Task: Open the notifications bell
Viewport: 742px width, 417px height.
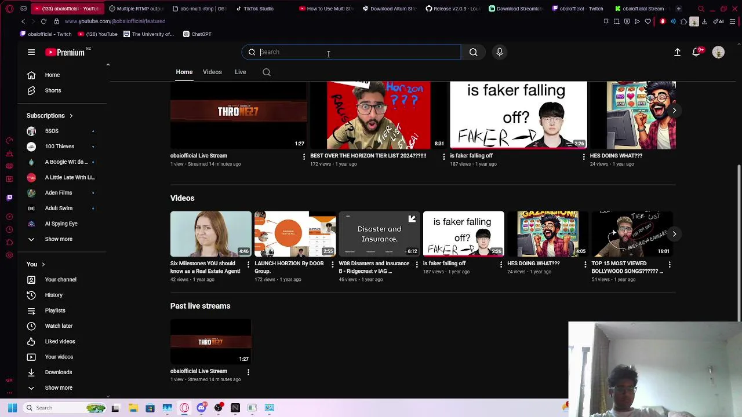Action: pyautogui.click(x=697, y=52)
